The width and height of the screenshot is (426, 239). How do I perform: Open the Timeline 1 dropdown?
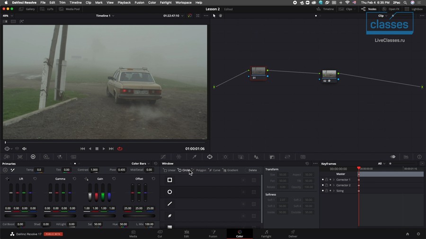pos(105,16)
